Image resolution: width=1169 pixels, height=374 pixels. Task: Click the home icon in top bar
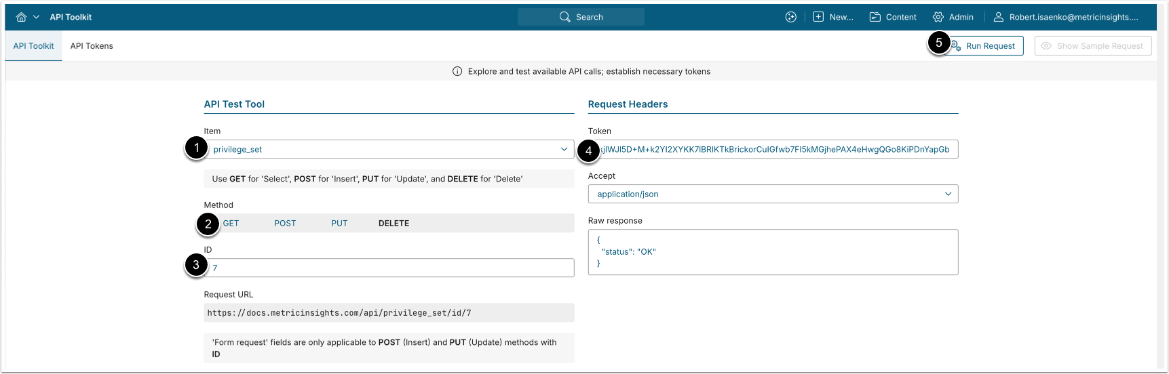(x=21, y=17)
